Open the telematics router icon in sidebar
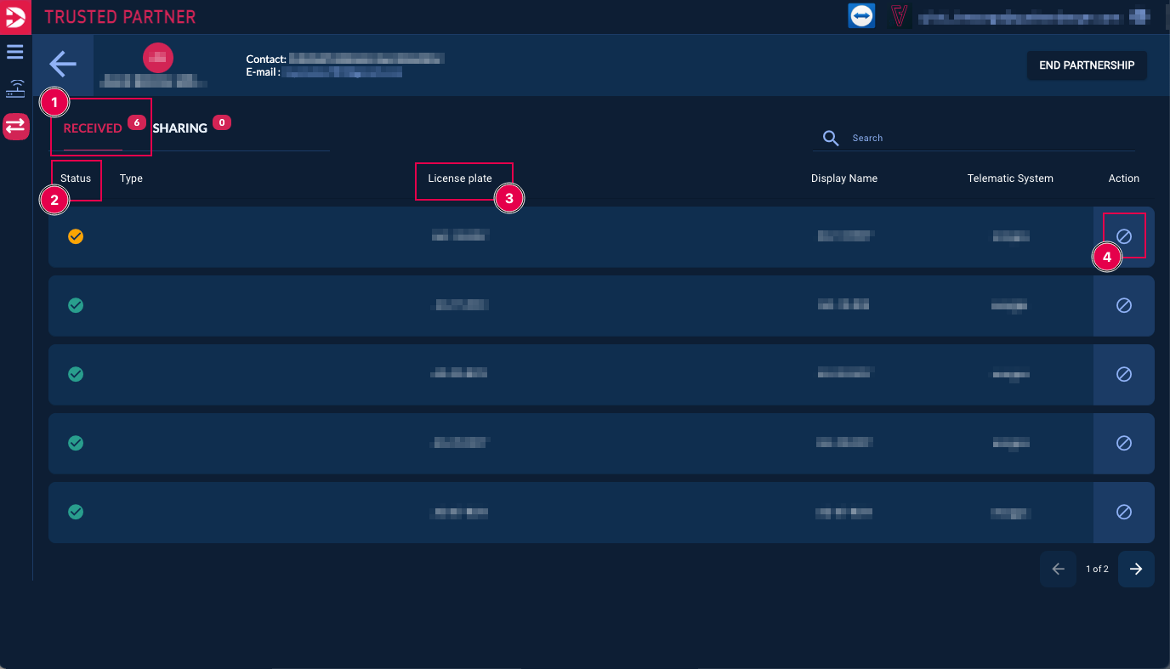Image resolution: width=1170 pixels, height=669 pixels. tap(15, 89)
